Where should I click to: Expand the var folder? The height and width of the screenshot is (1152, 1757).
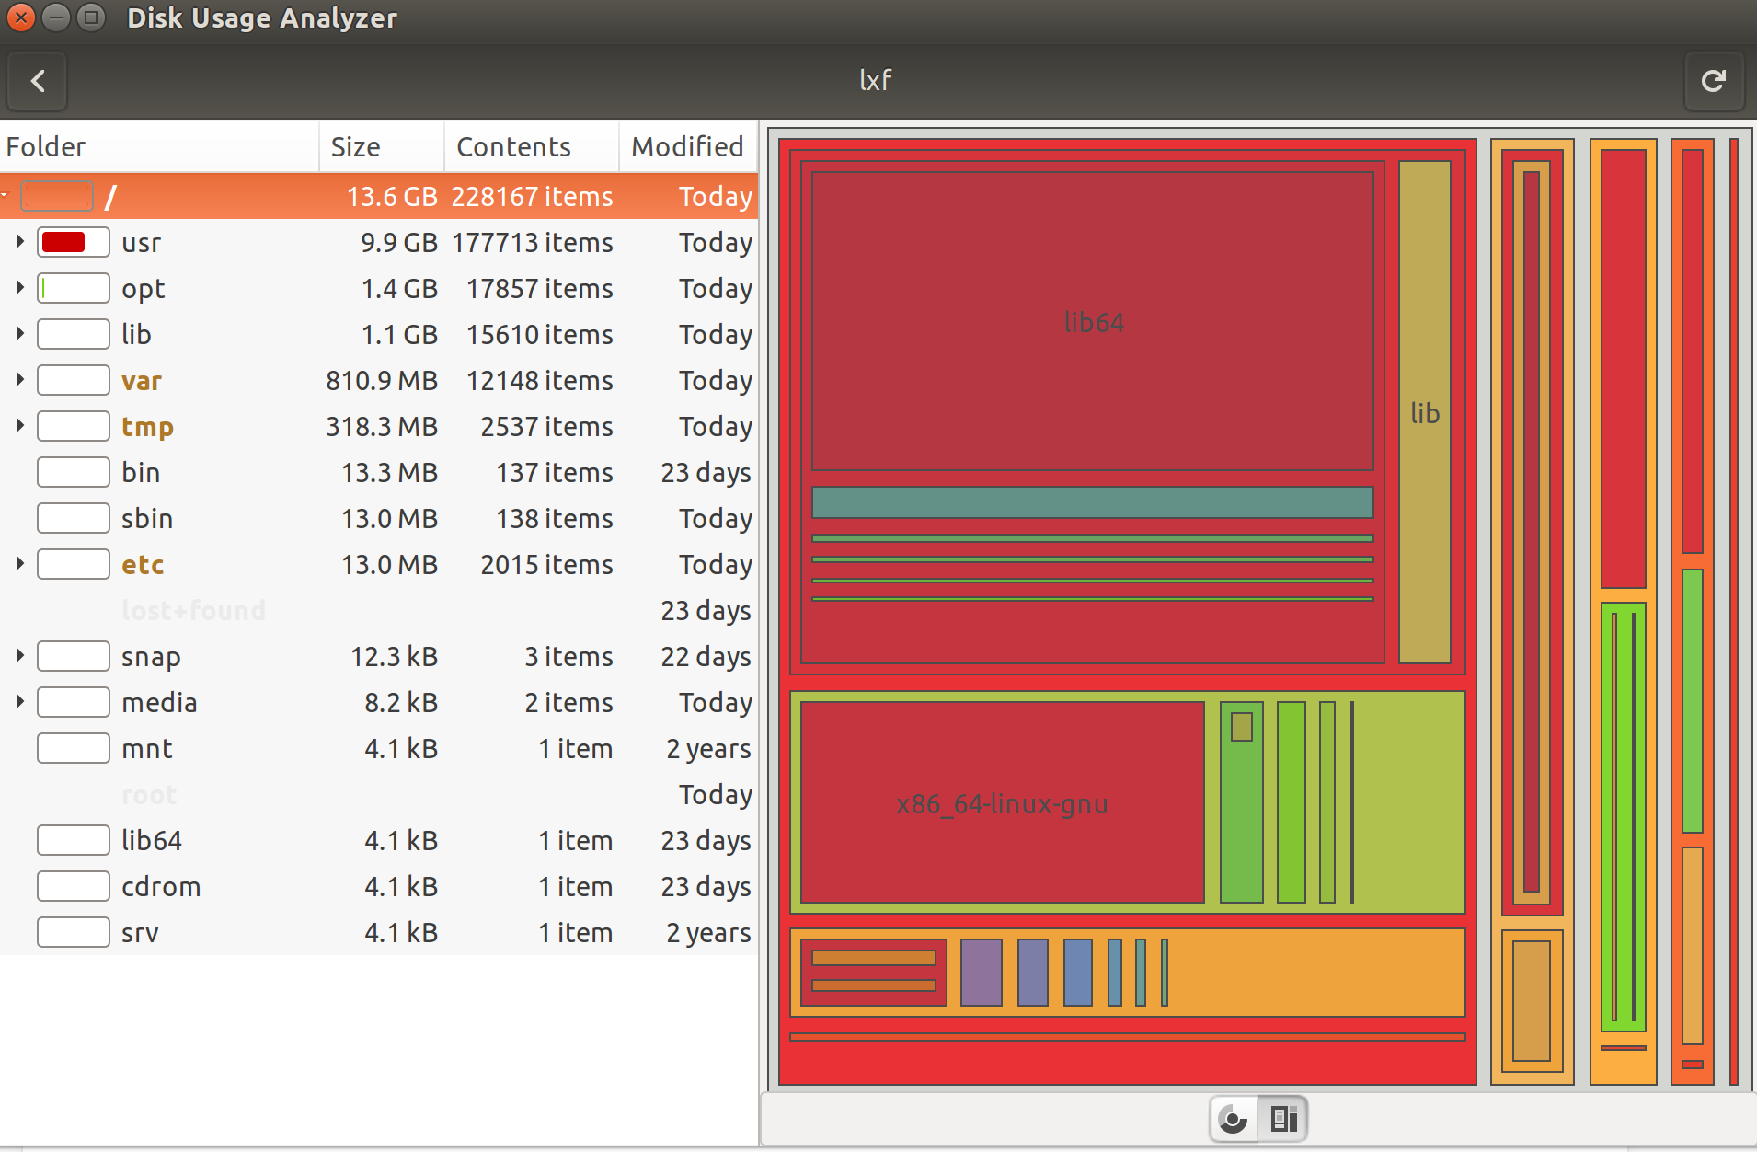(19, 380)
